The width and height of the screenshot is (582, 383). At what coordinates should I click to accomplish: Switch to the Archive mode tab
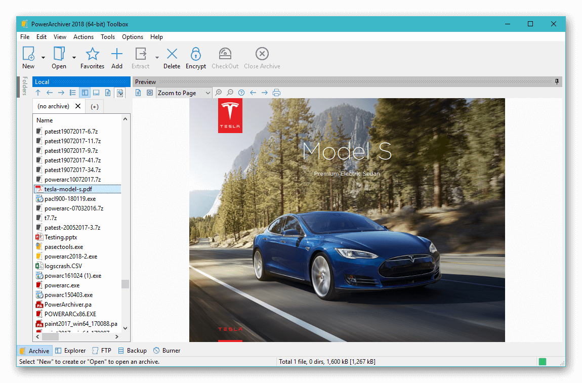click(34, 351)
